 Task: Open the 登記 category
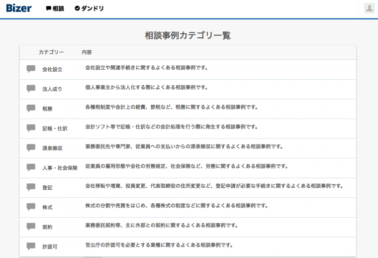(47, 188)
